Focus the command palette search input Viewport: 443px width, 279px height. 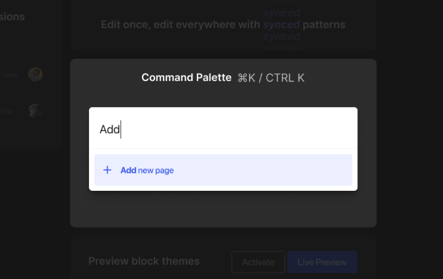coord(222,129)
